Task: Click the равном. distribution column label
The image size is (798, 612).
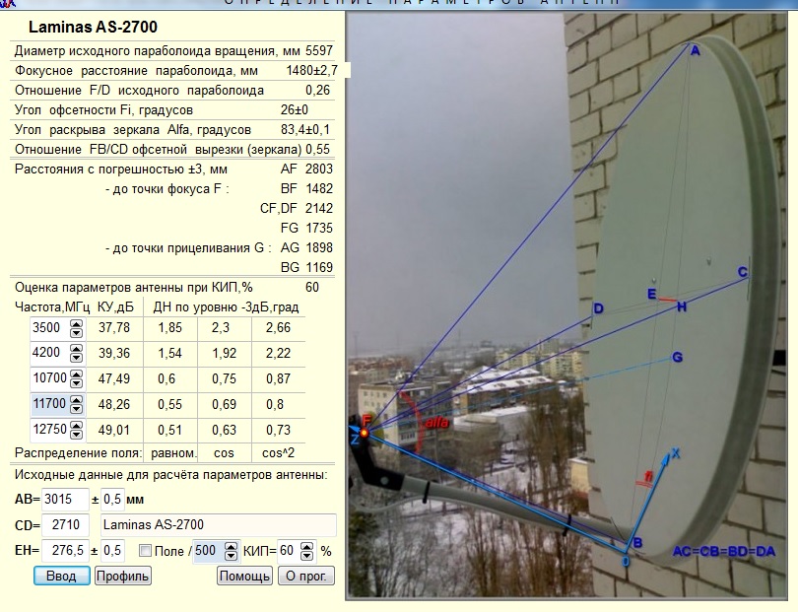Action: pyautogui.click(x=173, y=452)
